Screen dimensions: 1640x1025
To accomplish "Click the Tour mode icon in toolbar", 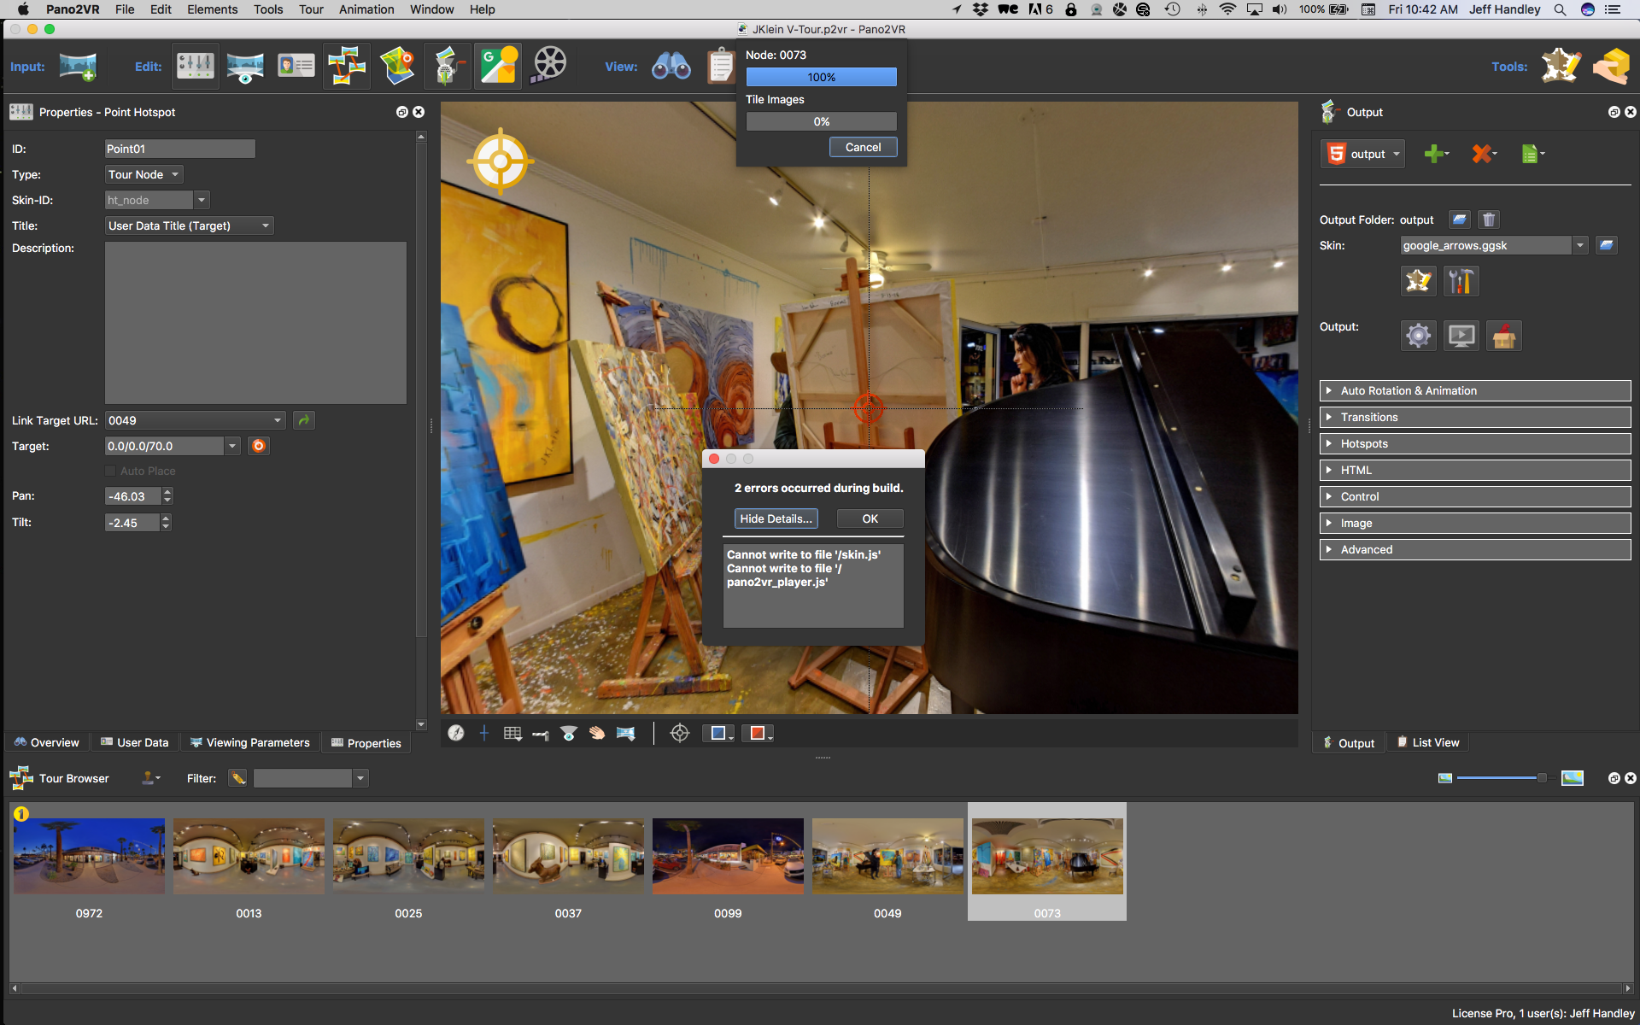I will (x=347, y=65).
